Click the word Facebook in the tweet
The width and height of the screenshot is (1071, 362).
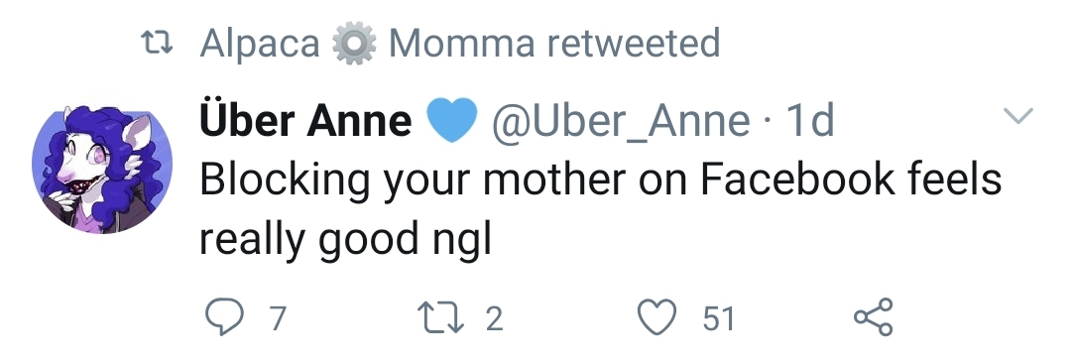[797, 179]
